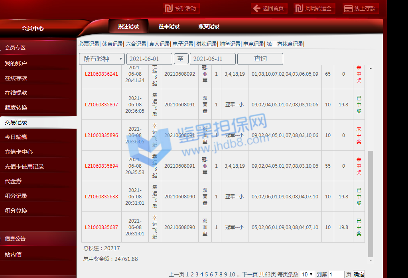Select the 投注记录 tab
This screenshot has width=408, height=278.
pyautogui.click(x=128, y=27)
